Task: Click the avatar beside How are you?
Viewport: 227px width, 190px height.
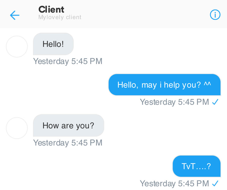Action: click(17, 128)
